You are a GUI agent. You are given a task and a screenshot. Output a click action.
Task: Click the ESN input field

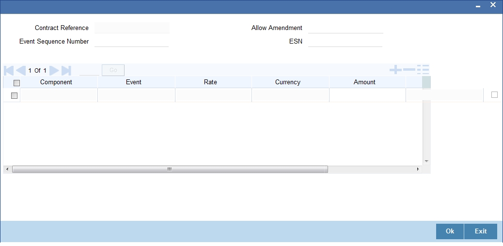point(345,41)
